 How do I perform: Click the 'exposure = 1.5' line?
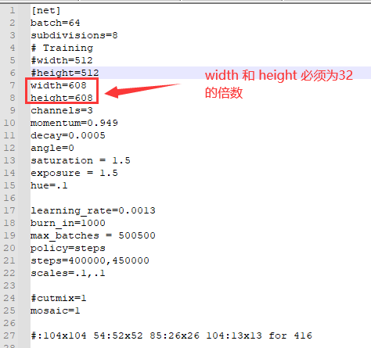tap(74, 173)
